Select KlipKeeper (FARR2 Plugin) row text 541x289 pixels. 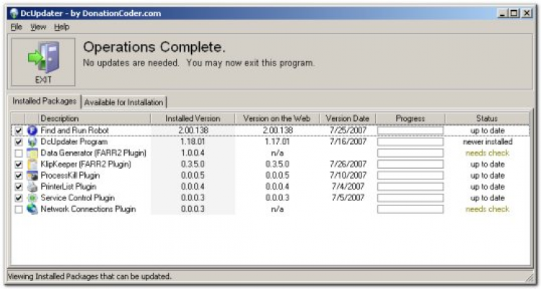(86, 164)
